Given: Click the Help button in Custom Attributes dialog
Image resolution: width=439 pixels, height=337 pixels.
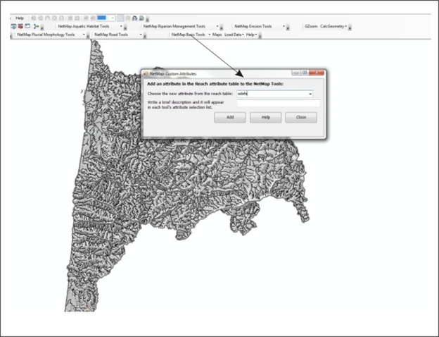Looking at the screenshot, I should click(x=265, y=118).
